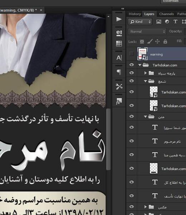The image size is (186, 215).
Task: Click the Tarhdokan.com group name text
Action: tap(165, 65)
